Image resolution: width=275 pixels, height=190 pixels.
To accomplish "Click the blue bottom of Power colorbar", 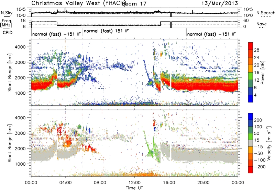I will [x=251, y=98].
